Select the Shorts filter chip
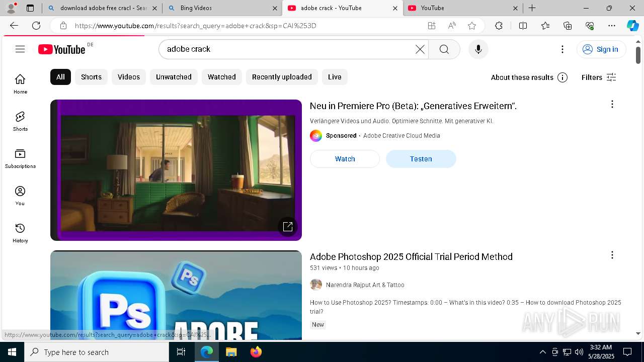This screenshot has height=362, width=644. point(91,77)
